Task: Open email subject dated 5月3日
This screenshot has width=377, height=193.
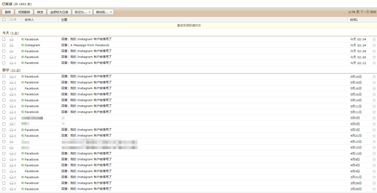Action: pos(87,130)
